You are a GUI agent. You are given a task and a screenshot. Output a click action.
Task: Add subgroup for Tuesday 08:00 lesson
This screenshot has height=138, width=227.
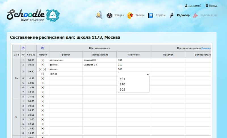[x=42, y=101]
